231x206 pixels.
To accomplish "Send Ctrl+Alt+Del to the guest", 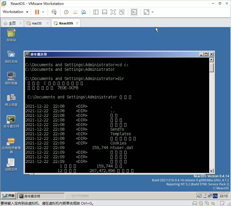I will (55, 12).
